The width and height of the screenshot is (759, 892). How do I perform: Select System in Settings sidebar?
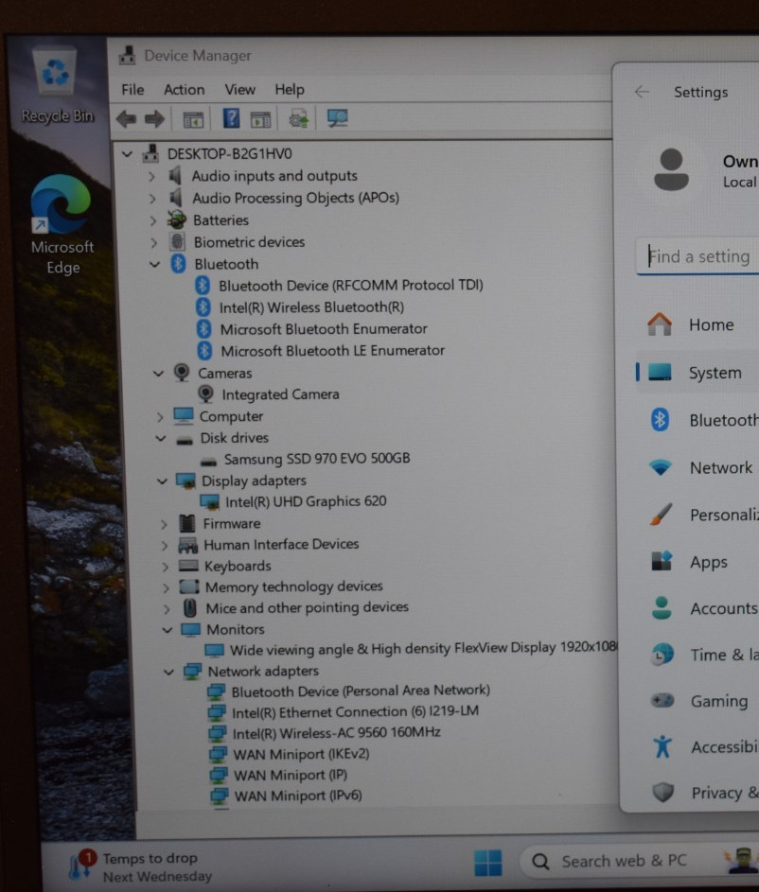(698, 373)
